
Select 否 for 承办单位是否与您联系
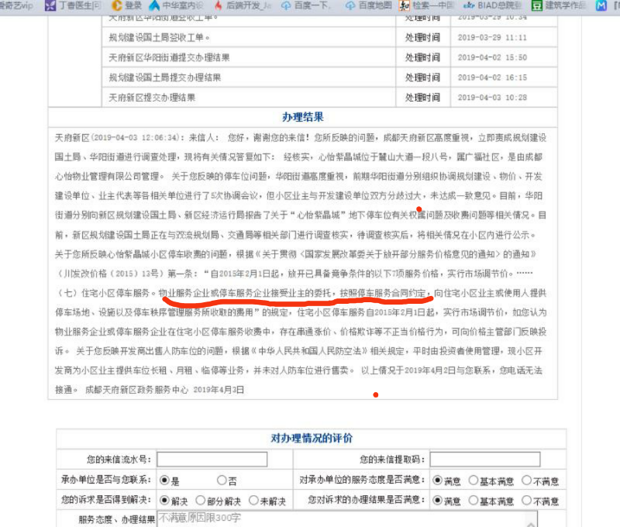[222, 480]
